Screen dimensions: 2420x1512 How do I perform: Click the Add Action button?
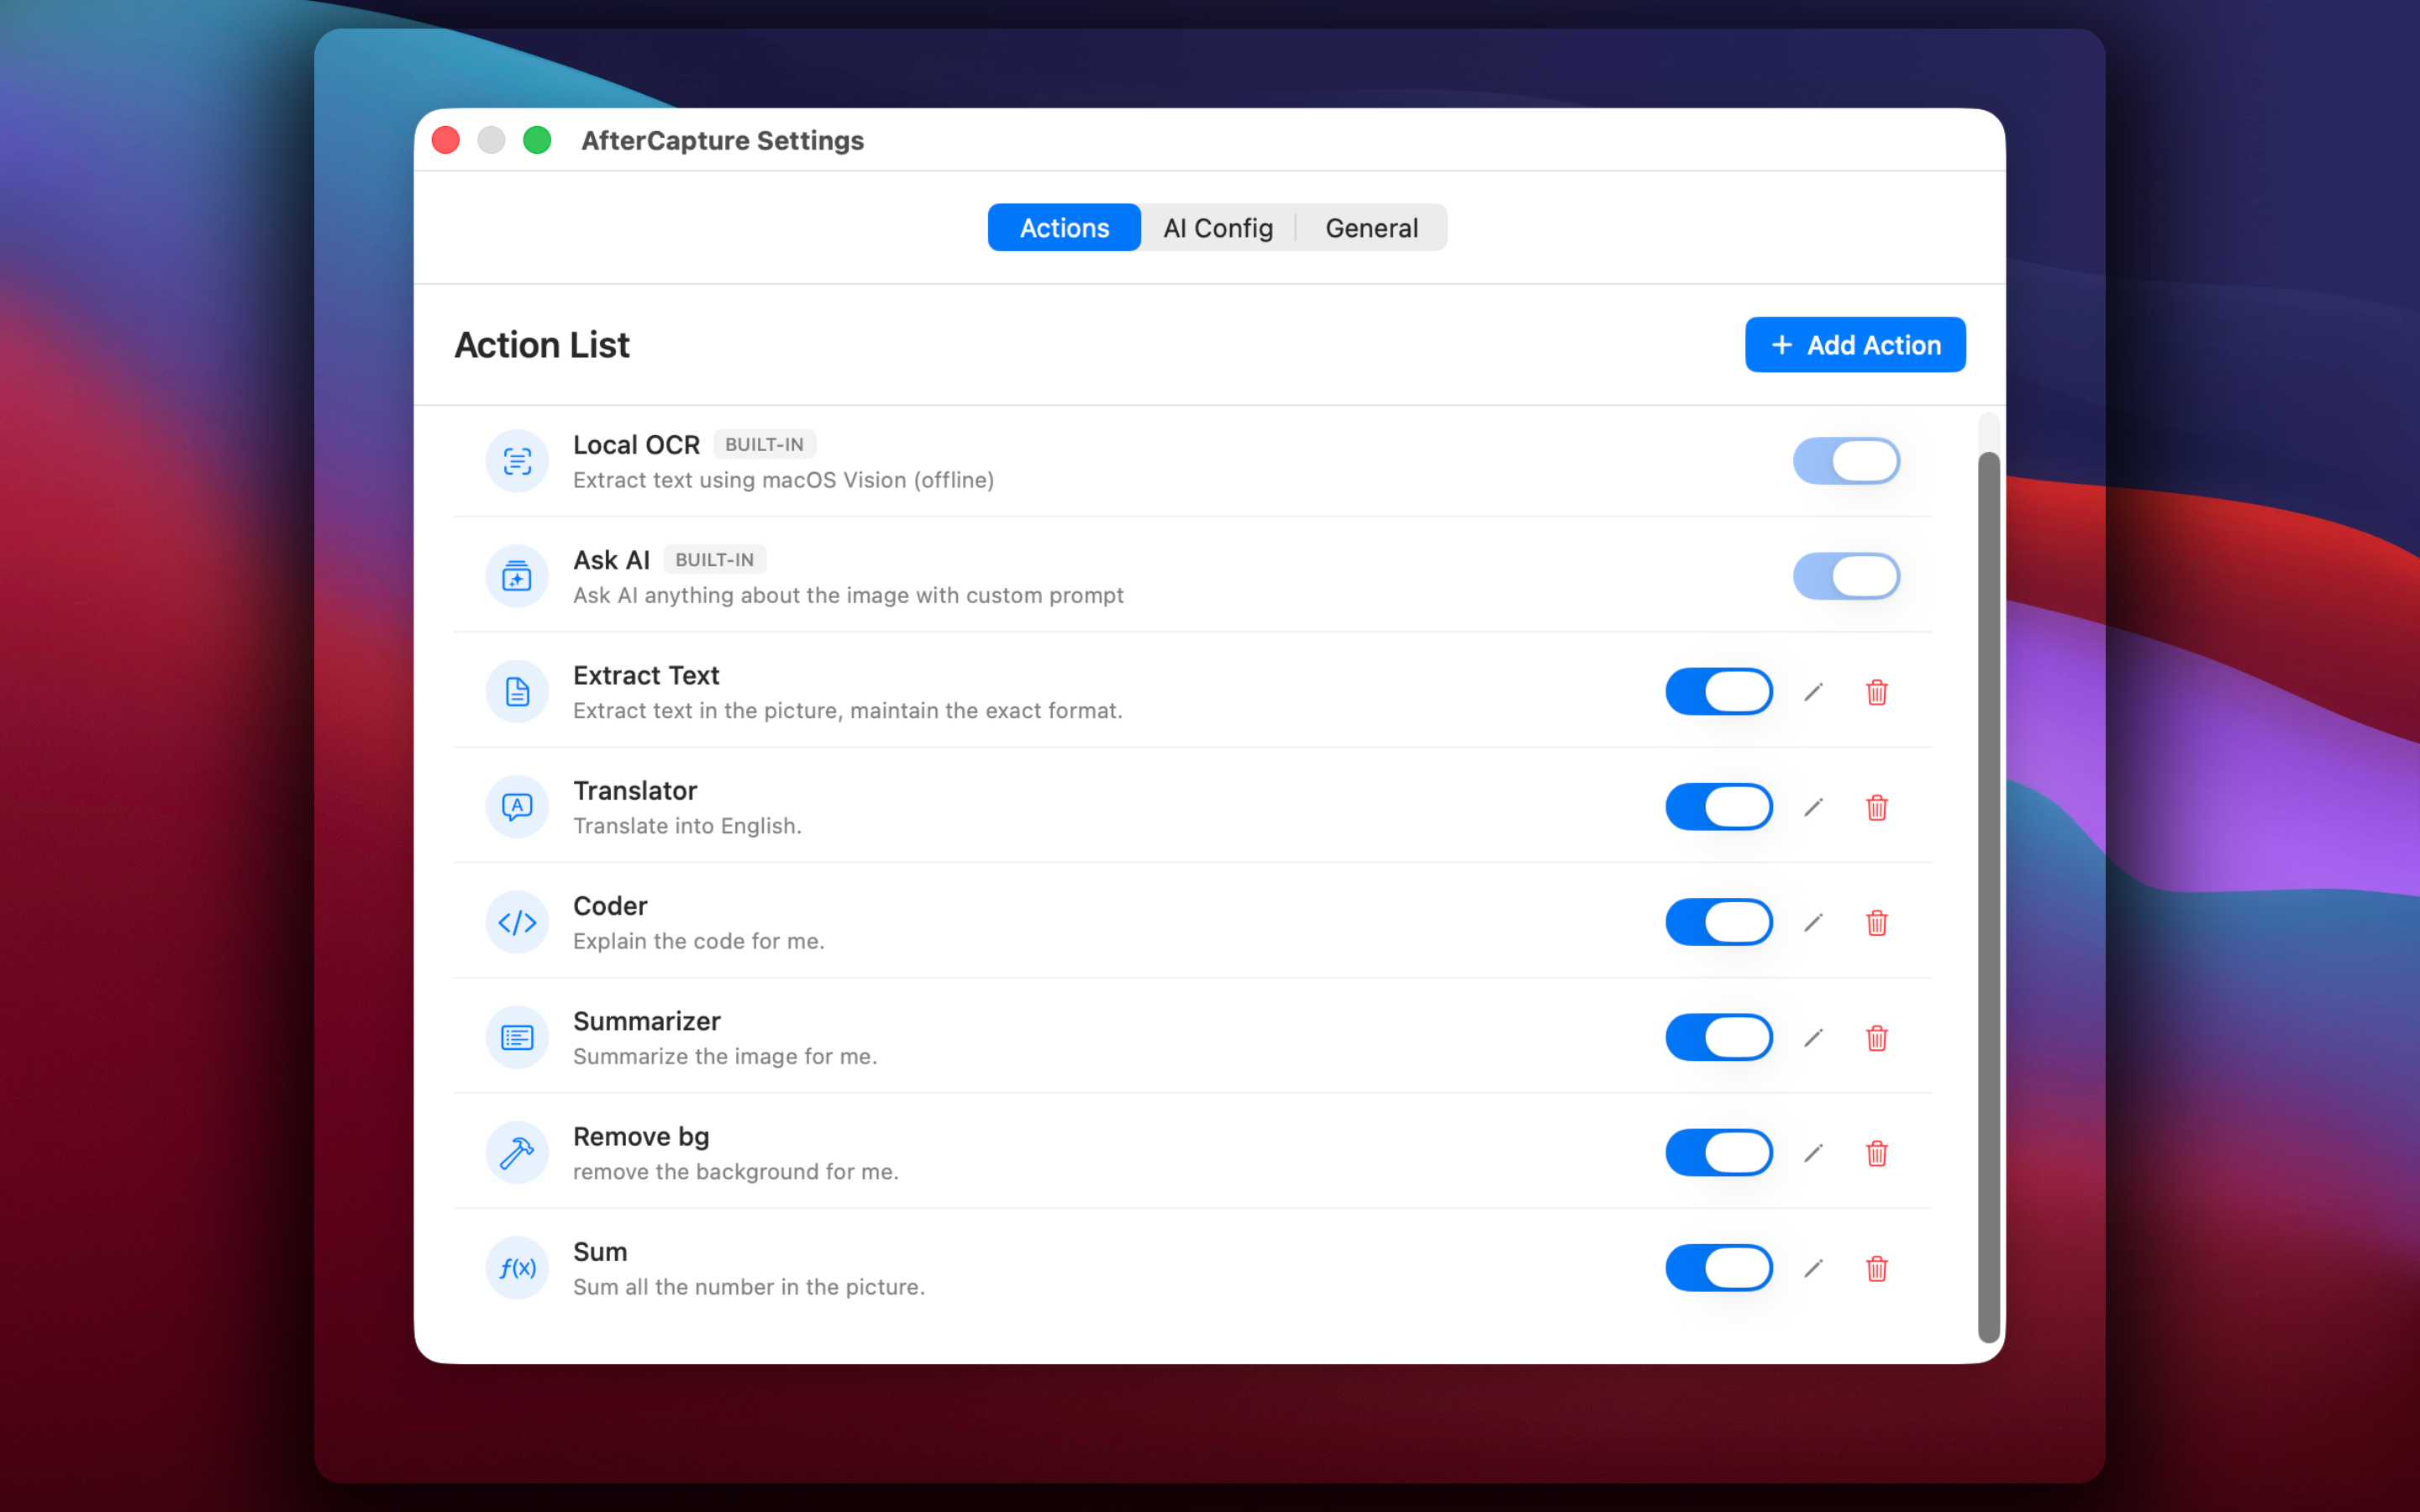click(1855, 345)
